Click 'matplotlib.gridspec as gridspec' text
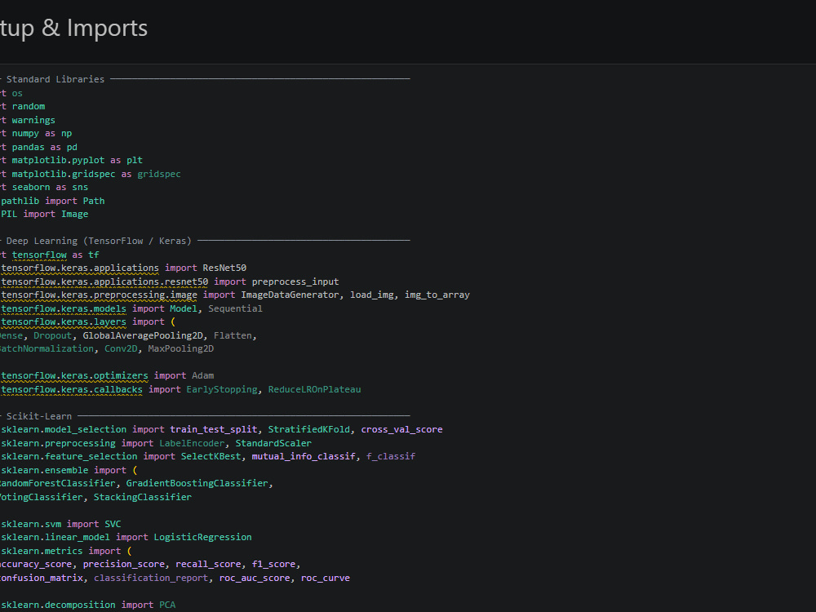Image resolution: width=816 pixels, height=612 pixels. (96, 174)
